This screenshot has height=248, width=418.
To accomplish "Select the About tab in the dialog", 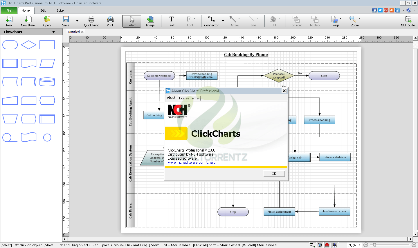I will tap(171, 98).
